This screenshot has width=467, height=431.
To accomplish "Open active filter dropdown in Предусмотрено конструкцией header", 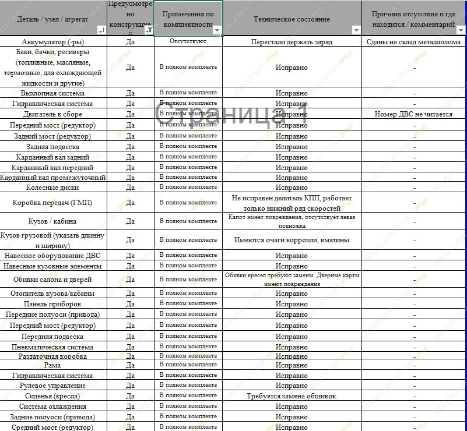I will [x=149, y=30].
